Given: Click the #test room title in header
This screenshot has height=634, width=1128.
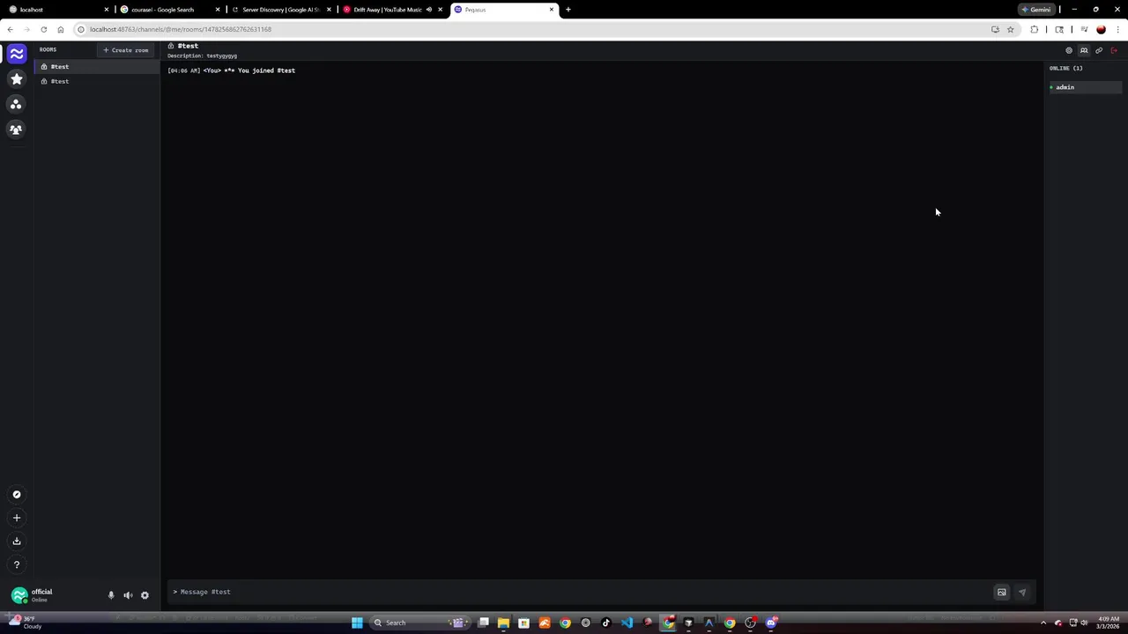Looking at the screenshot, I should tap(188, 46).
